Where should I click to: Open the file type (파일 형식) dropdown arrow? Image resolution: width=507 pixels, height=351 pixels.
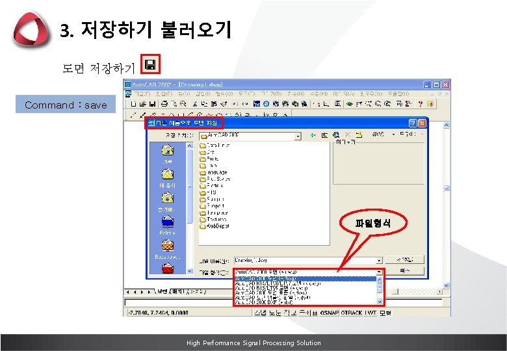click(x=379, y=272)
